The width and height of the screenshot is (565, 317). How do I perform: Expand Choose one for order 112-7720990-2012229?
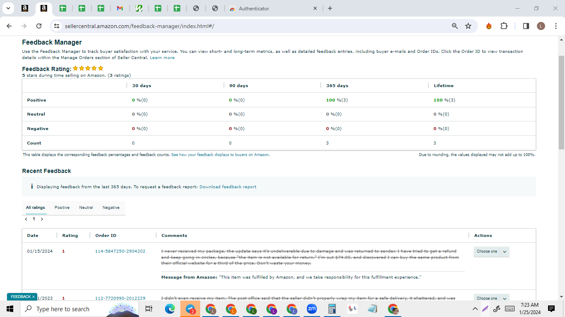(491, 298)
